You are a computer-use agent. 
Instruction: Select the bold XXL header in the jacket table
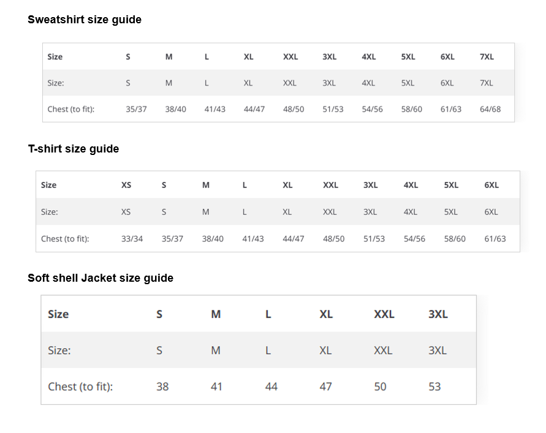(x=384, y=314)
